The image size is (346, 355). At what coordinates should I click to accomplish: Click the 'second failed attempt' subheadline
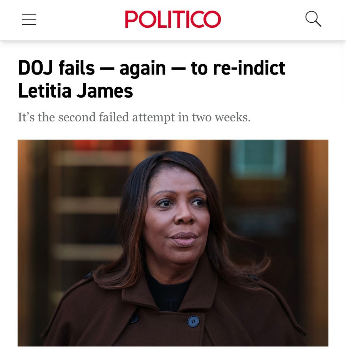tap(134, 117)
